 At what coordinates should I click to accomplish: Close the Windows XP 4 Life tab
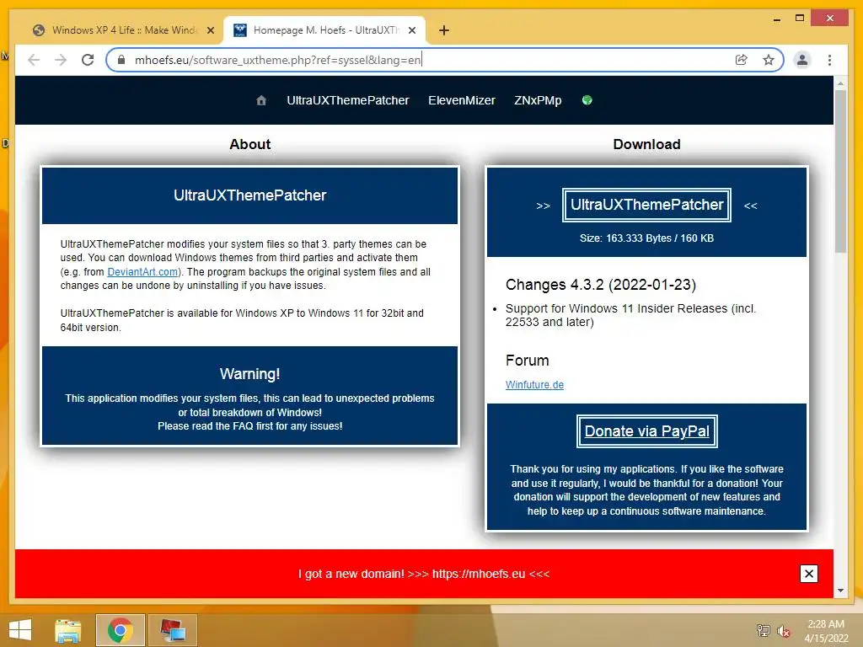click(210, 30)
